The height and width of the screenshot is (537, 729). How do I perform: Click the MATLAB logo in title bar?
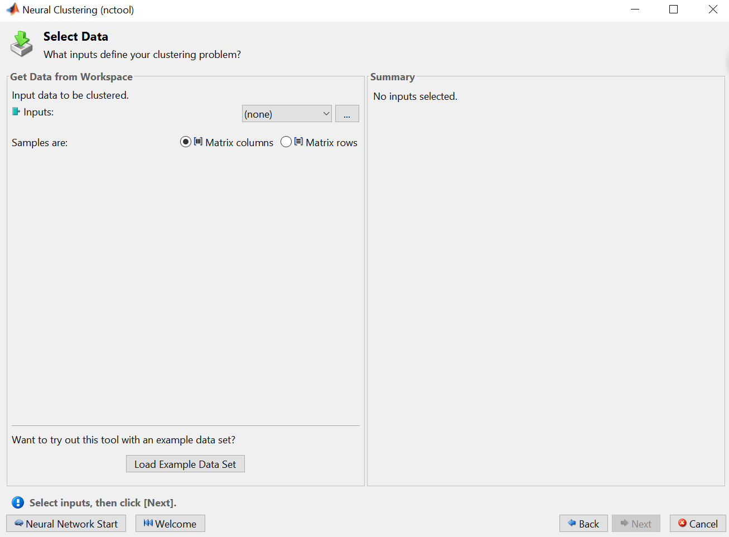(12, 9)
